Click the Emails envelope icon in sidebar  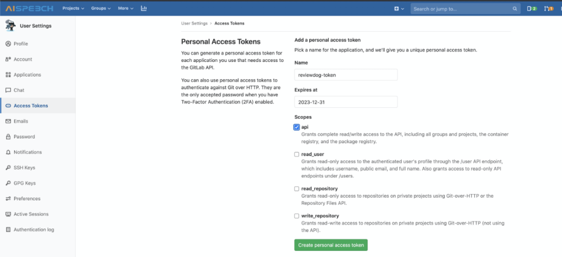coord(8,121)
